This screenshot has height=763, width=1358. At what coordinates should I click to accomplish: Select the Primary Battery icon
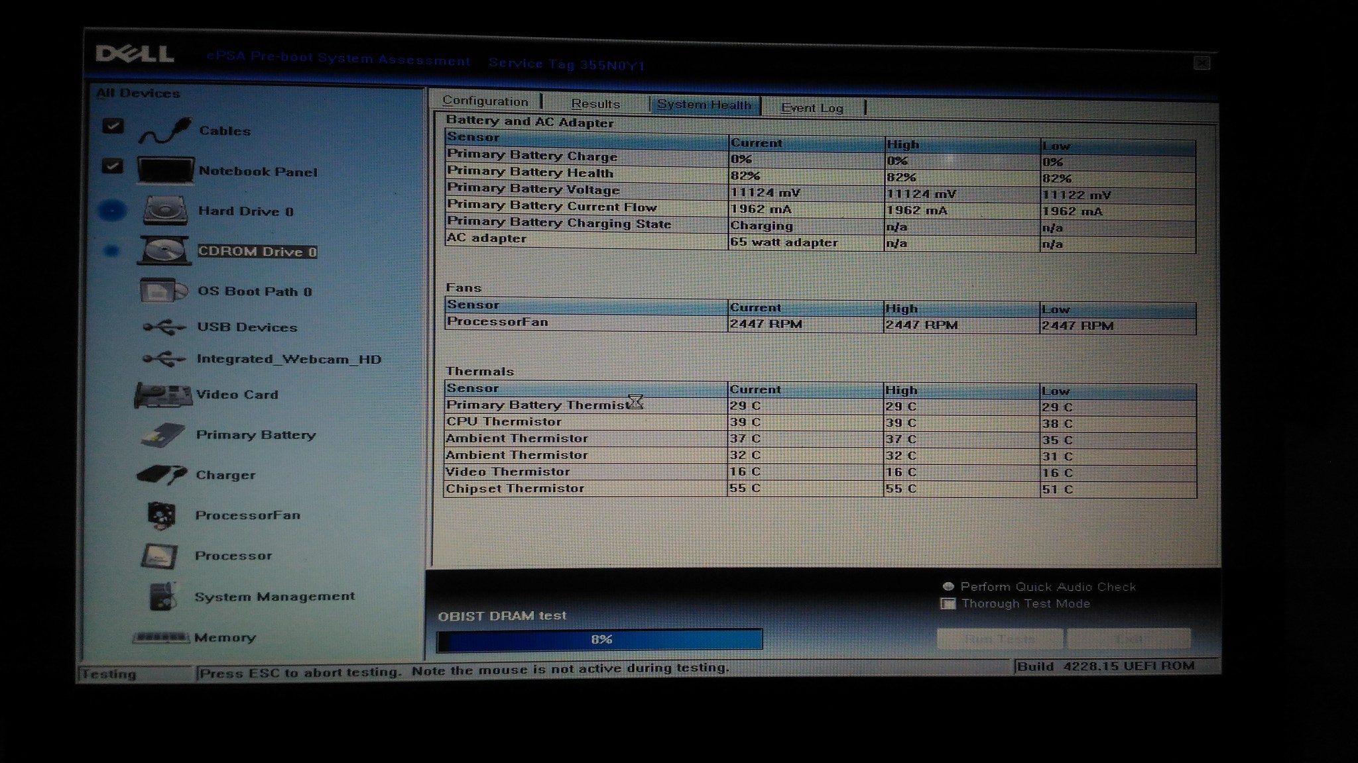pyautogui.click(x=163, y=435)
